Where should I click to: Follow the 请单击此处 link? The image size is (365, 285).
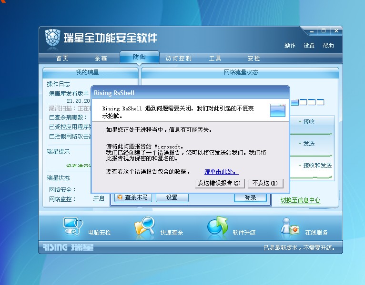tap(221, 172)
